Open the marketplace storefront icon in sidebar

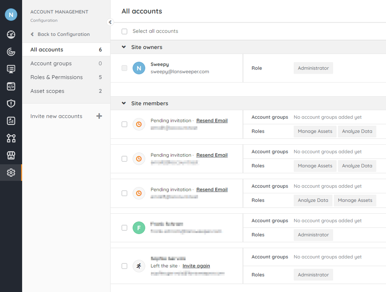[11, 155]
